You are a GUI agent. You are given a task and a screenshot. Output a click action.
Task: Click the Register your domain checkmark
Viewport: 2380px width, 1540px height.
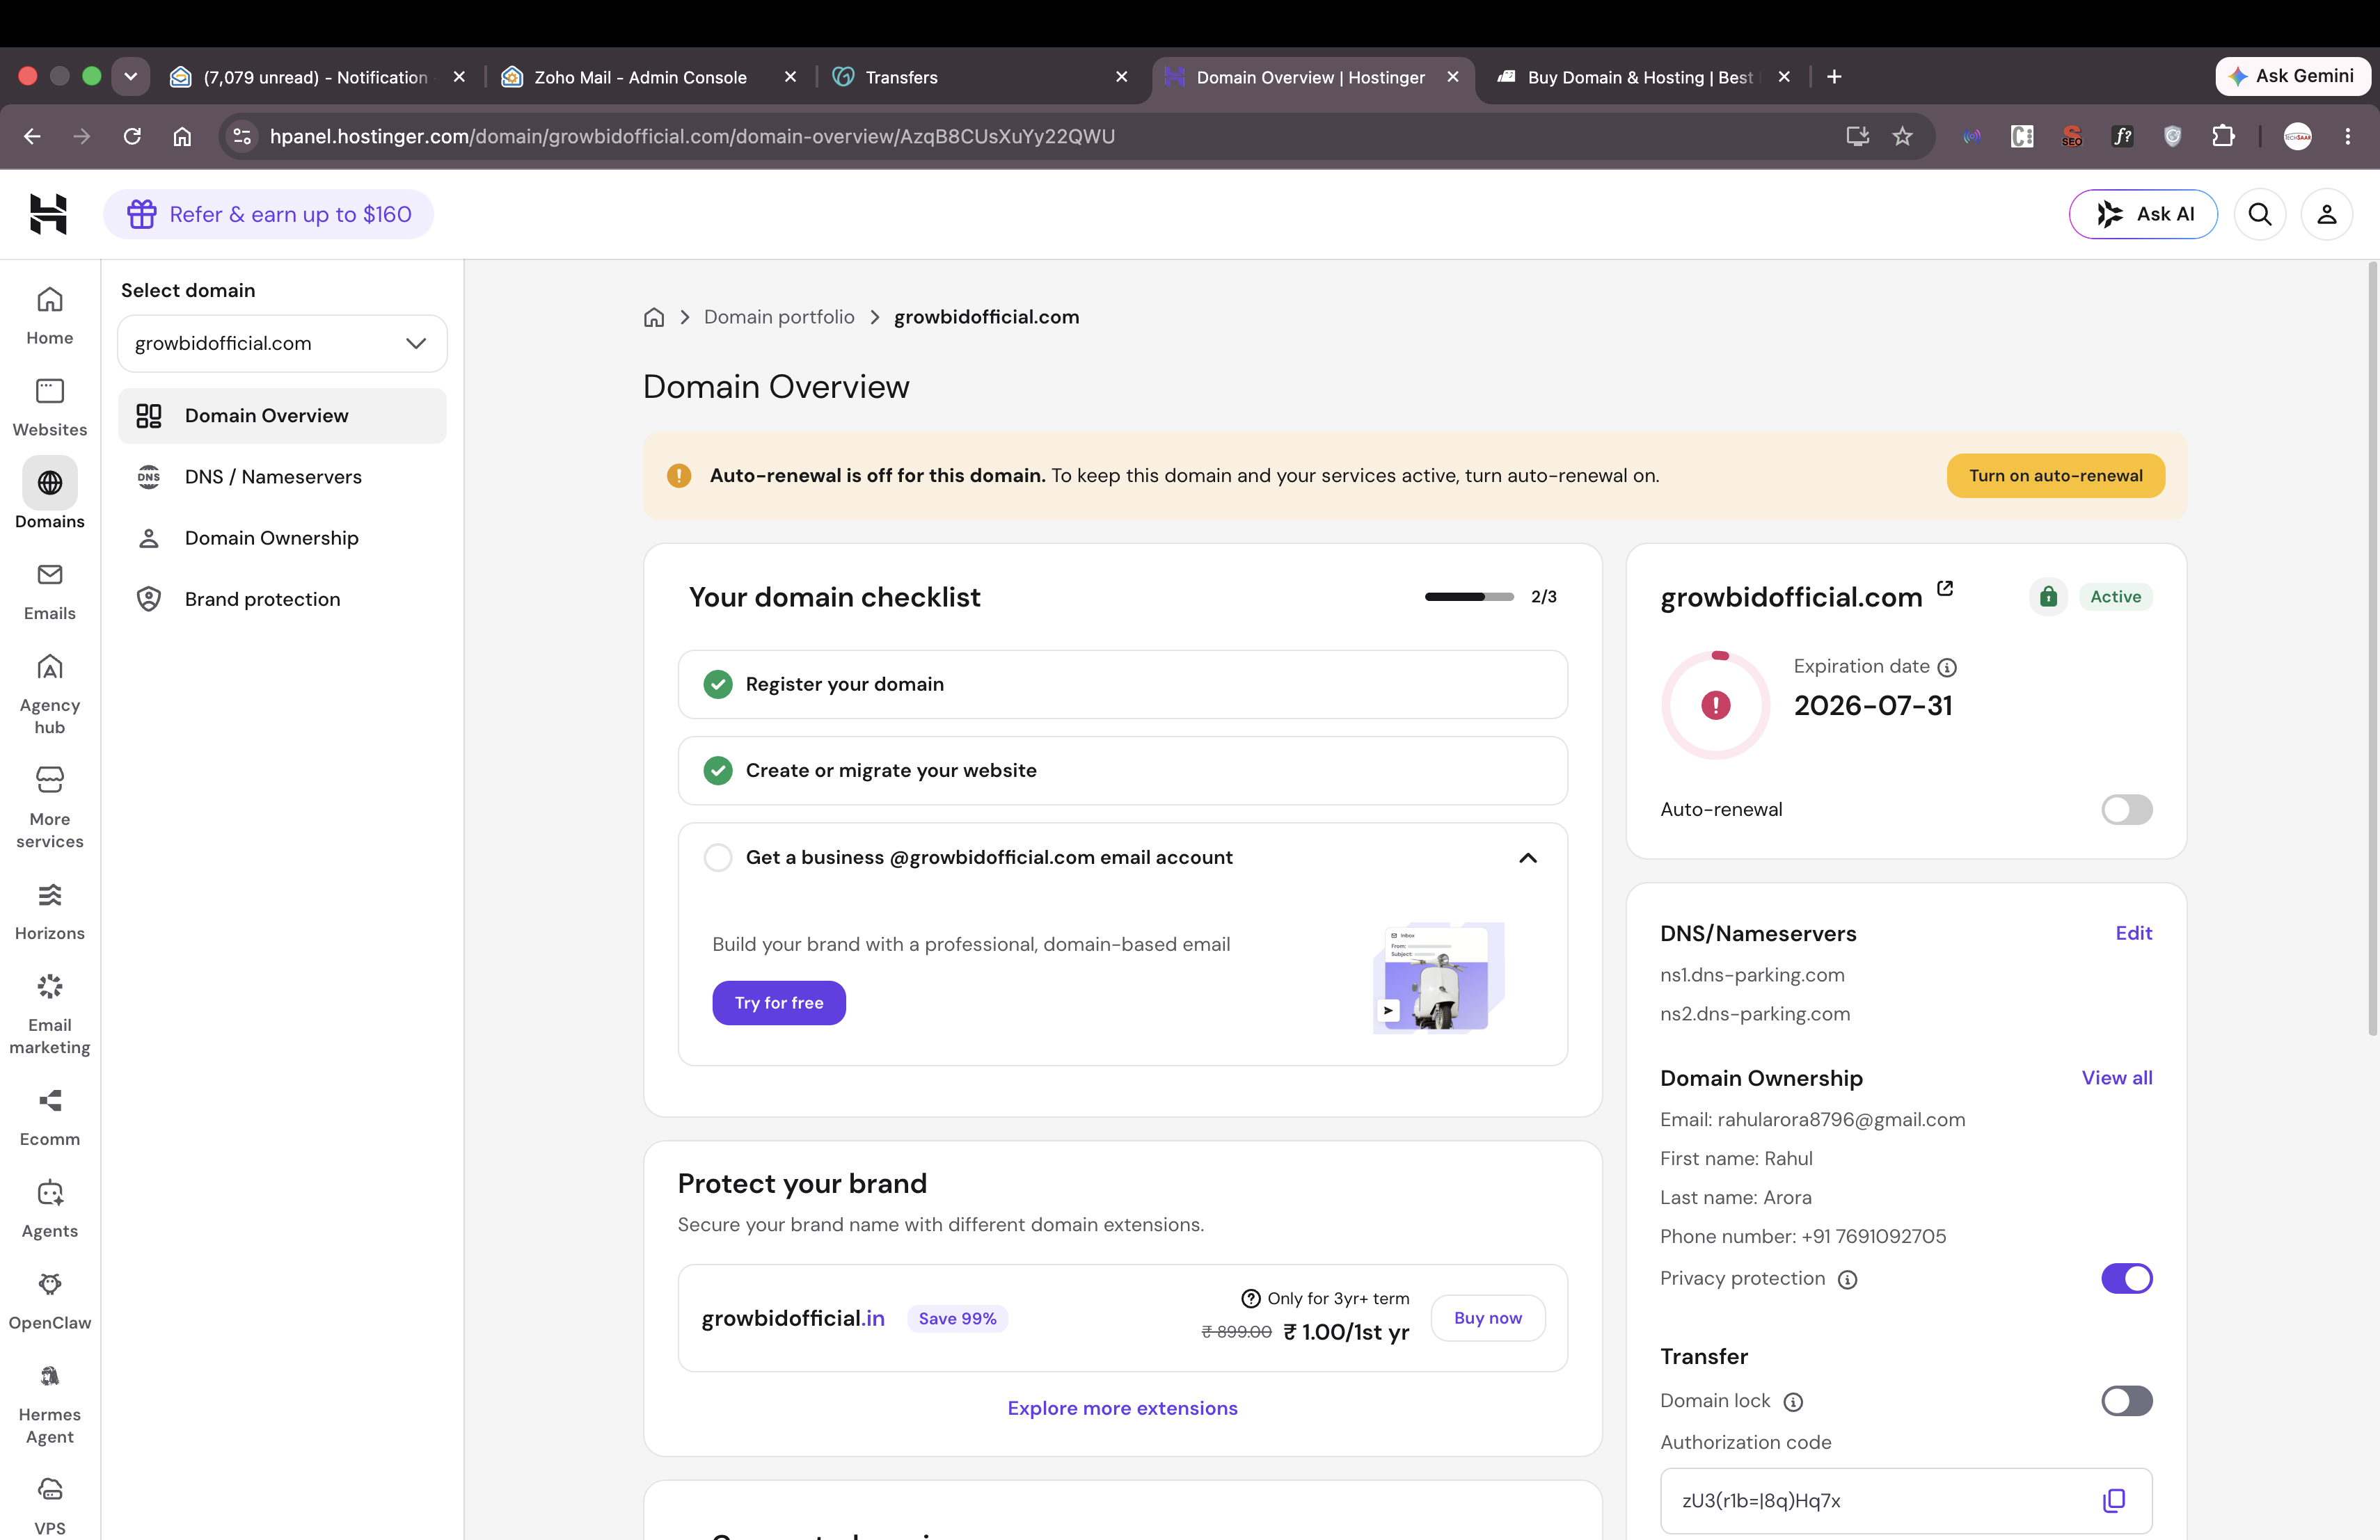click(717, 684)
